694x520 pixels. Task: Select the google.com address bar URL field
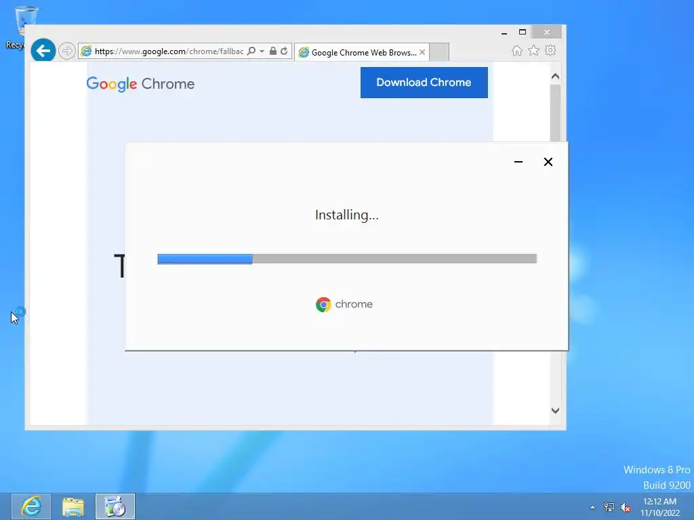pyautogui.click(x=169, y=51)
